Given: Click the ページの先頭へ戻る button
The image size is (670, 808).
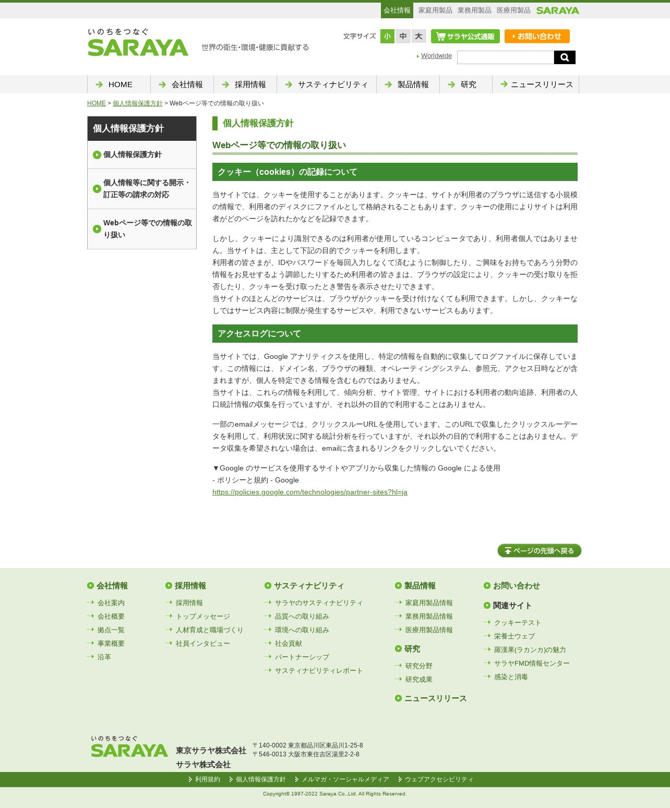Looking at the screenshot, I should [540, 551].
